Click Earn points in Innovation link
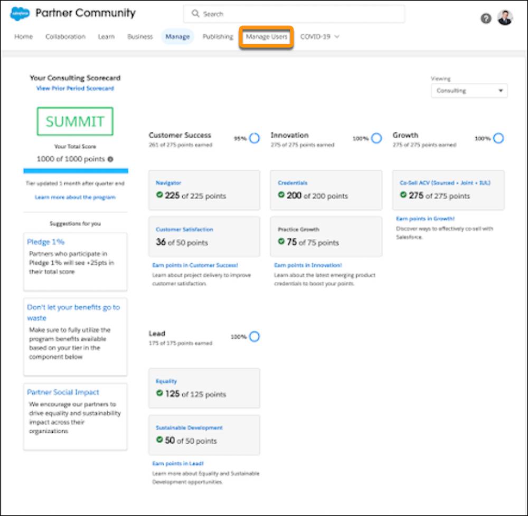Image resolution: width=528 pixels, height=516 pixels. tap(308, 265)
